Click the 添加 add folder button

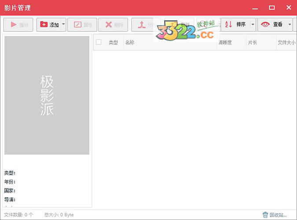click(x=49, y=25)
